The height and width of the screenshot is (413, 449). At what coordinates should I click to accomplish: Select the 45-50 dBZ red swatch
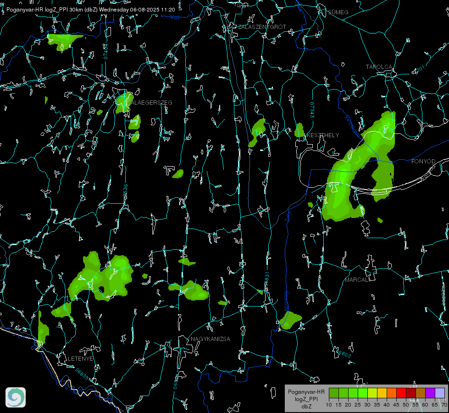pyautogui.click(x=401, y=393)
